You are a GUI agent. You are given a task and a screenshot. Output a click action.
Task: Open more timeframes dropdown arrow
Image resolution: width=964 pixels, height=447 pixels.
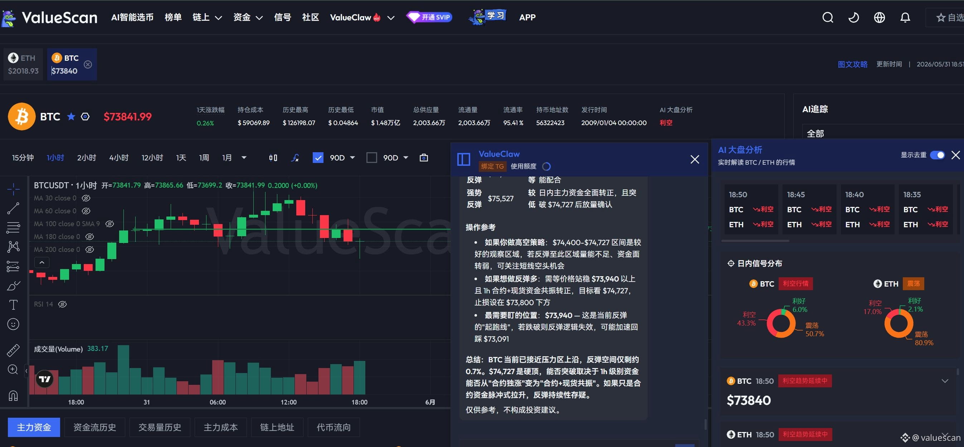pyautogui.click(x=244, y=158)
